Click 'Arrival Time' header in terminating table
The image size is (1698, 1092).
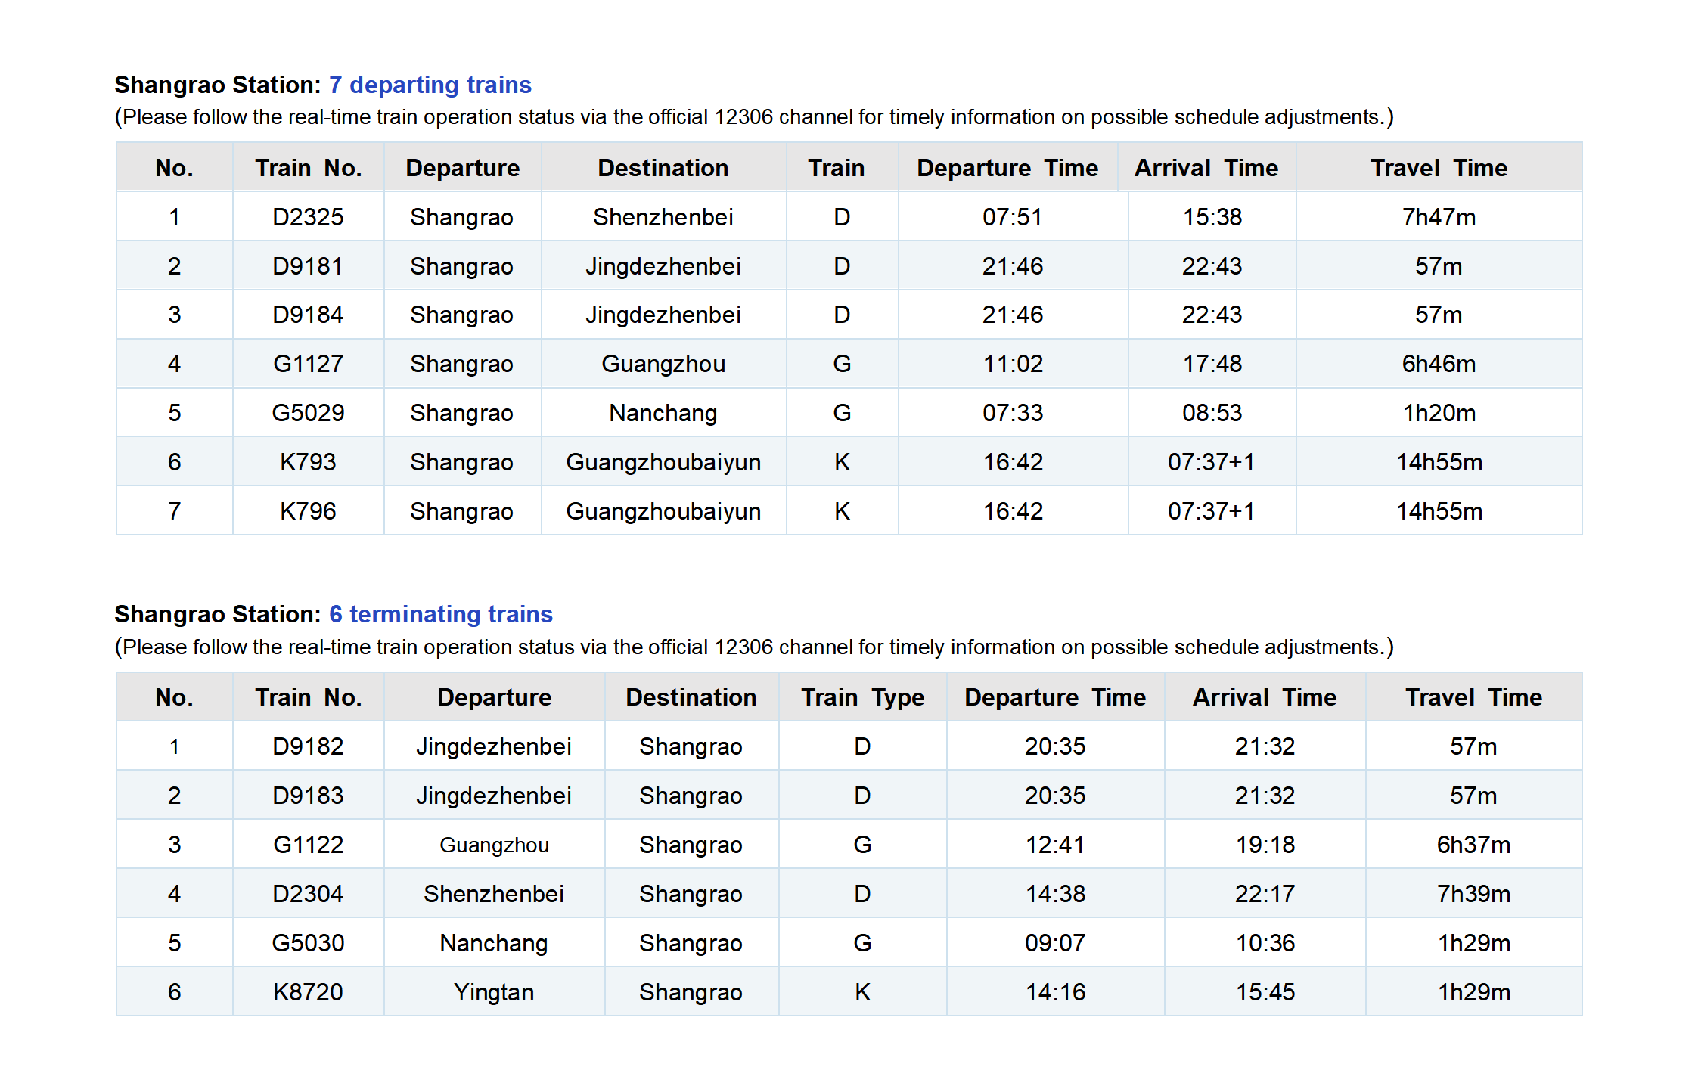pyautogui.click(x=1265, y=697)
